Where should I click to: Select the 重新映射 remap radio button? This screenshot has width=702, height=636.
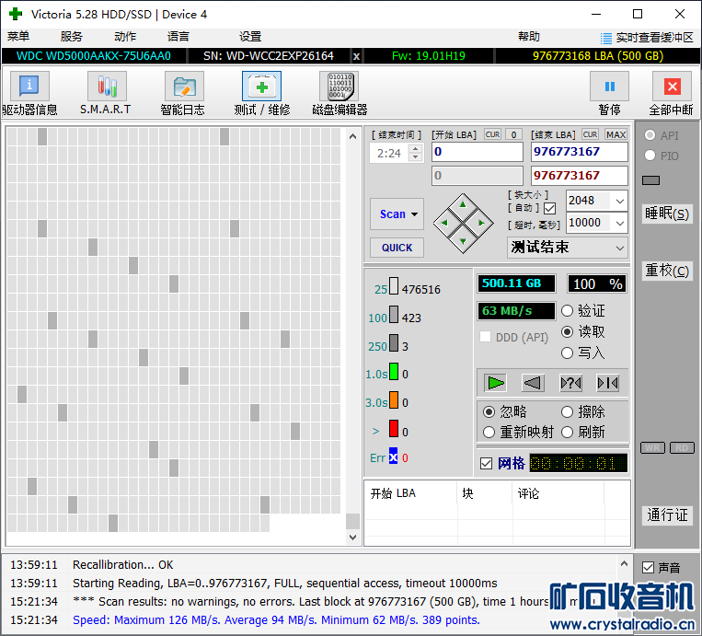[x=489, y=433]
